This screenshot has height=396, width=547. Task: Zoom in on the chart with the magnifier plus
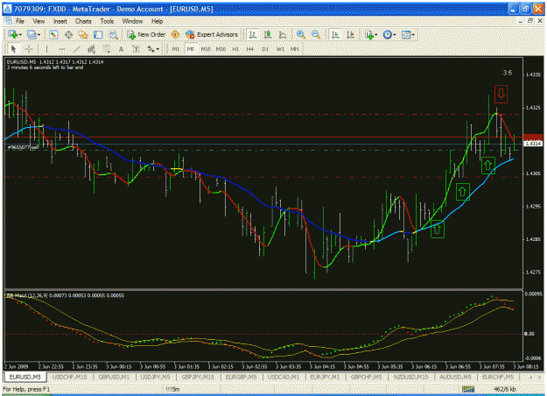point(301,34)
